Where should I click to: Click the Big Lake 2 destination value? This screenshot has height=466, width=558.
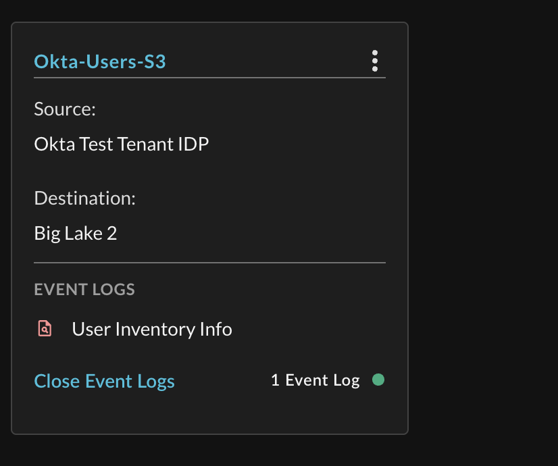point(76,234)
